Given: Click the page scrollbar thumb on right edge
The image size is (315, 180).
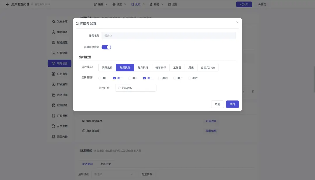Looking at the screenshot, I should [314, 79].
